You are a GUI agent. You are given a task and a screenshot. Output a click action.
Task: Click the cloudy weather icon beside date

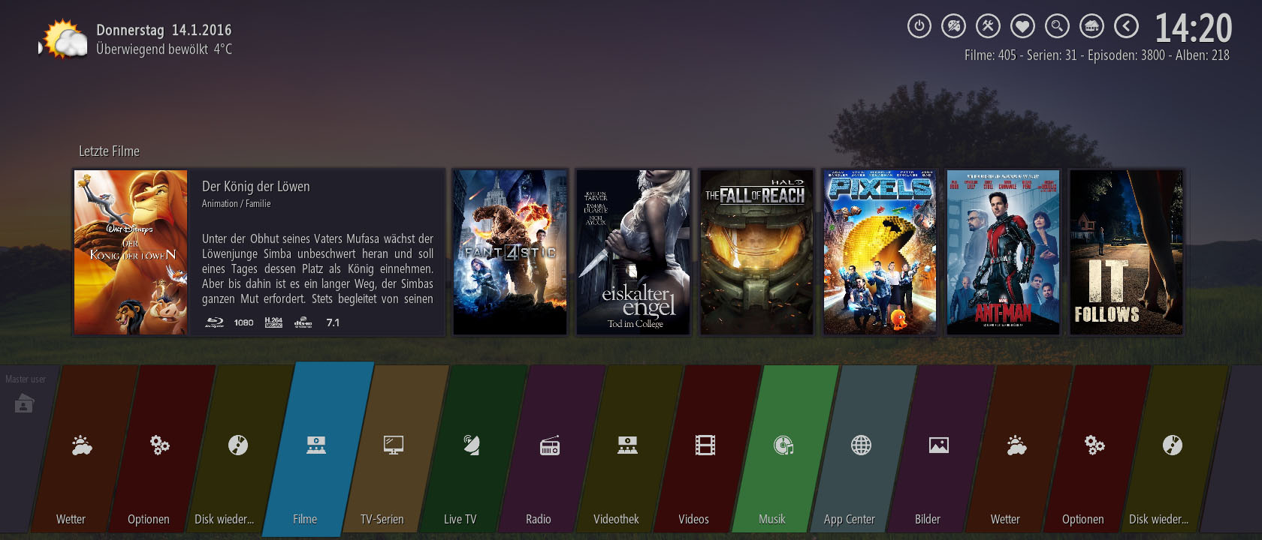(x=63, y=39)
